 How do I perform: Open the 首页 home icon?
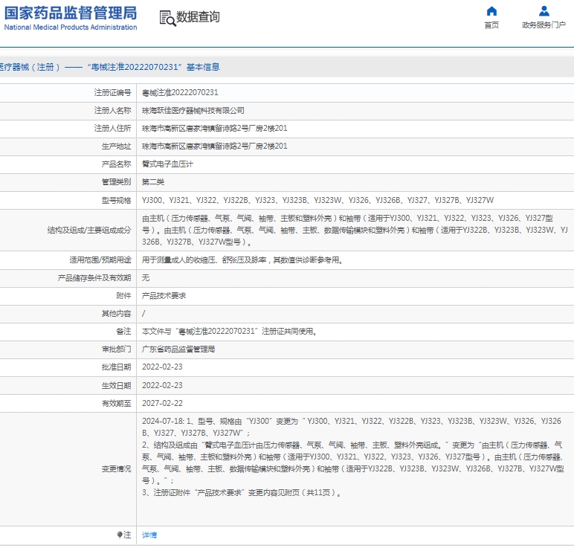pyautogui.click(x=491, y=11)
